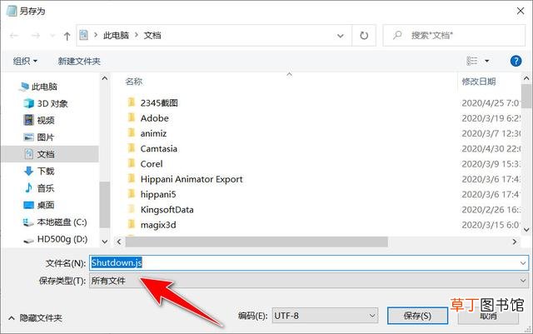The width and height of the screenshot is (533, 334).
Task: Open the view options dropdown arrow
Action: (x=486, y=61)
